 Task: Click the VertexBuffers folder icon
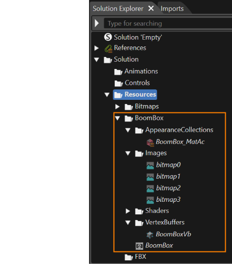click(139, 223)
